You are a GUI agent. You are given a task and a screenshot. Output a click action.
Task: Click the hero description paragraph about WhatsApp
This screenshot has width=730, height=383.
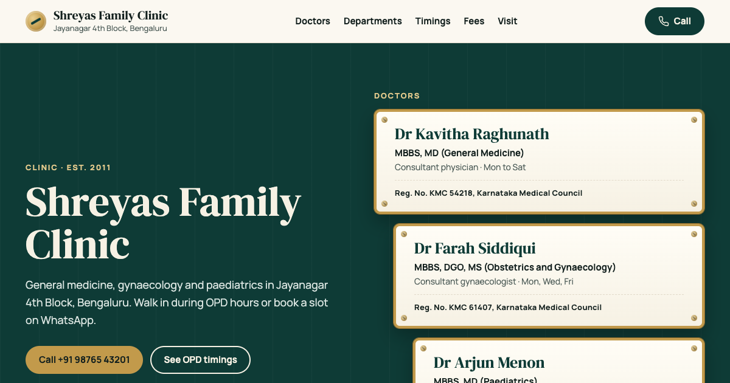(x=177, y=303)
